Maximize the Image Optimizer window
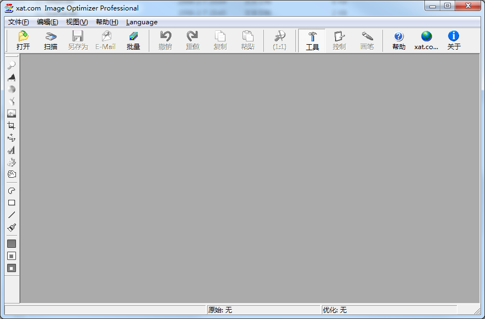The image size is (485, 319). [x=448, y=6]
